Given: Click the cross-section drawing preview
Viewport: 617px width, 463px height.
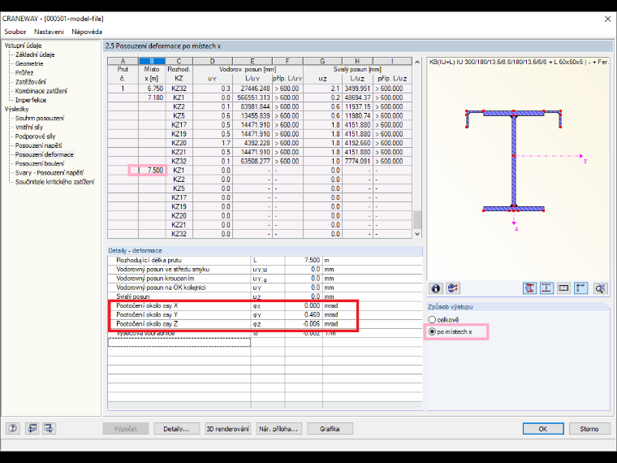Looking at the screenshot, I should click(x=518, y=169).
